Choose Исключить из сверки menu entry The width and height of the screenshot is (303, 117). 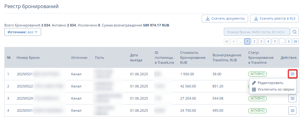(x=273, y=89)
